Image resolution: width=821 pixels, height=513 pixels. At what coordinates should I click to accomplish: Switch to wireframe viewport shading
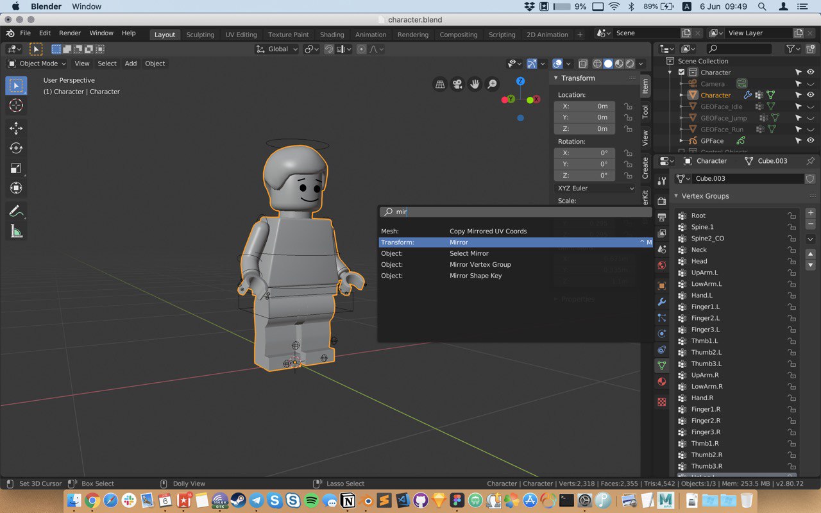click(x=597, y=63)
